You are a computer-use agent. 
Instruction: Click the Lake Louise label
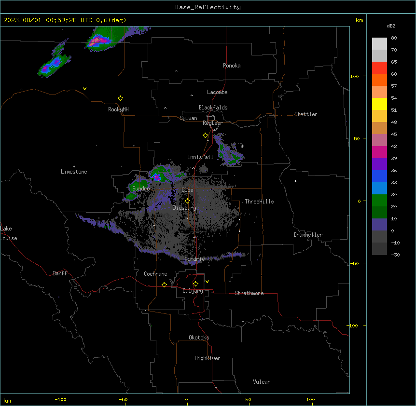pos(9,233)
